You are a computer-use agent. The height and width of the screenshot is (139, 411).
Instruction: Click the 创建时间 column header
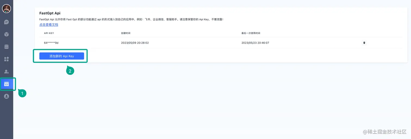coord(126,33)
